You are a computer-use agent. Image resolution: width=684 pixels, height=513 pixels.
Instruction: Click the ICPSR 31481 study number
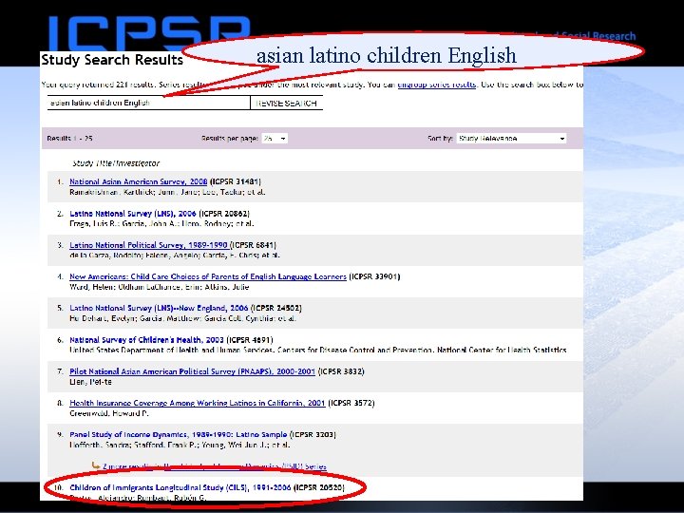pyautogui.click(x=236, y=181)
